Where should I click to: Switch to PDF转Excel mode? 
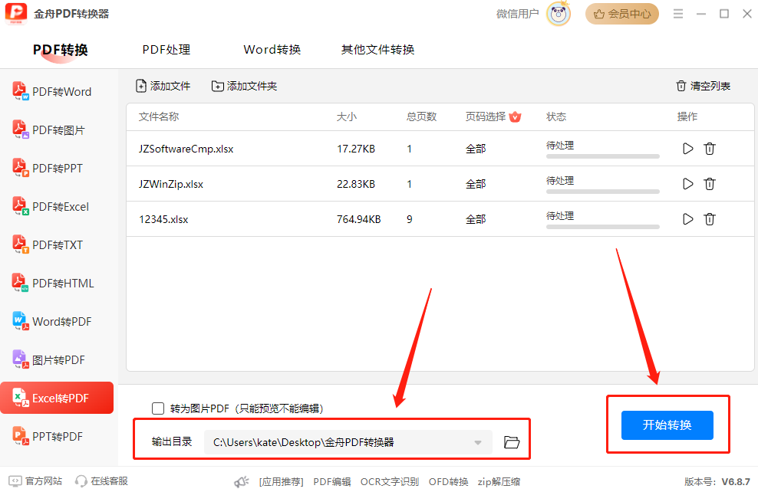57,207
